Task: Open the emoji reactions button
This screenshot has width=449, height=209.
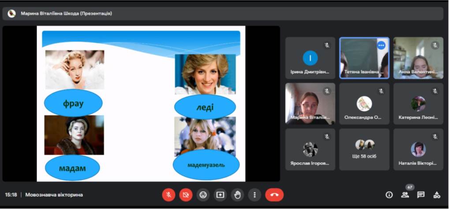Action: click(x=203, y=195)
